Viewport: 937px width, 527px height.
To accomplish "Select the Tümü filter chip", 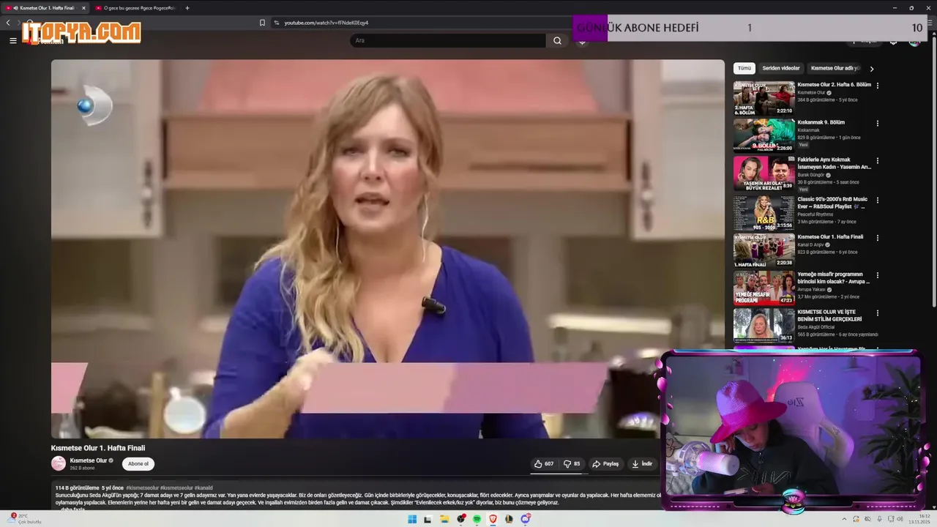I will click(744, 68).
